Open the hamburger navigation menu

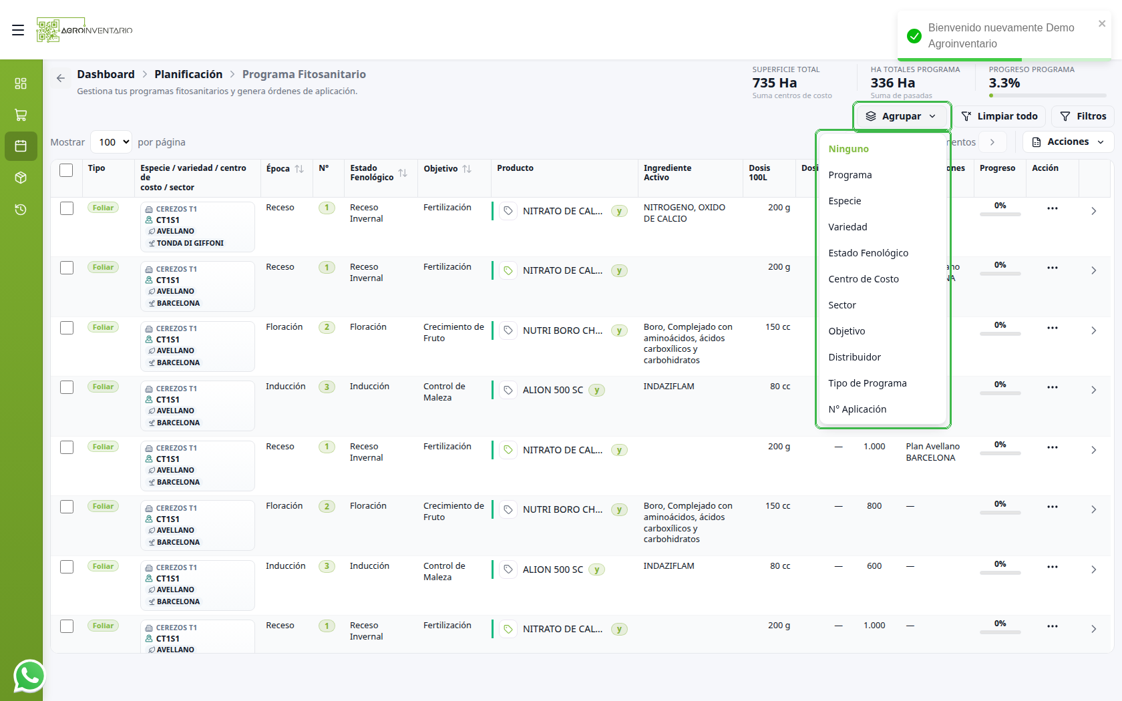[x=18, y=30]
